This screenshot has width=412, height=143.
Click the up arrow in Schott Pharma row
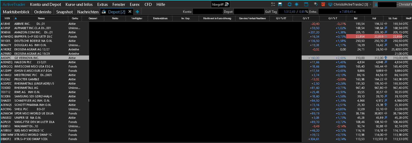coord(386,105)
